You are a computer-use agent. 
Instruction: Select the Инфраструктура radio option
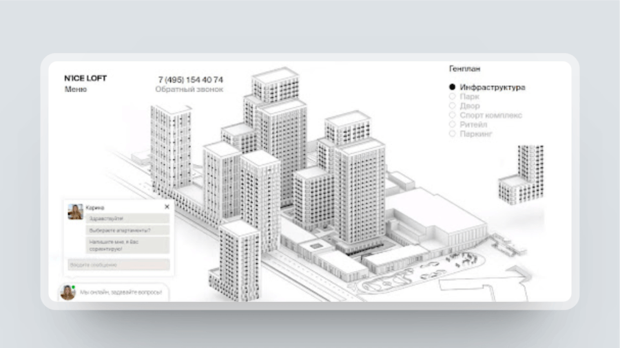487,87
